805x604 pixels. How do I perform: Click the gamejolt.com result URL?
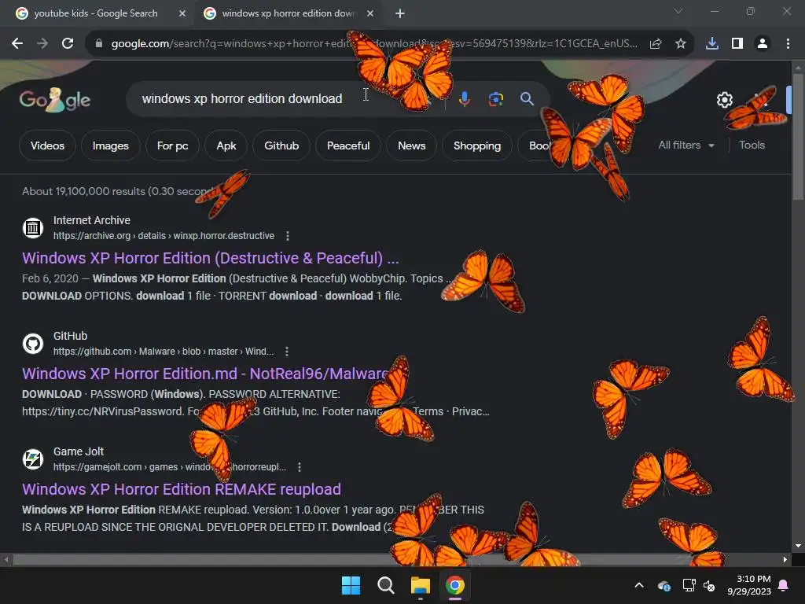[170, 467]
